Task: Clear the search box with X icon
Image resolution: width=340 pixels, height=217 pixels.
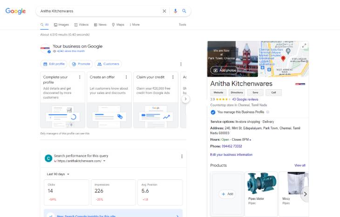Action: coord(164,11)
